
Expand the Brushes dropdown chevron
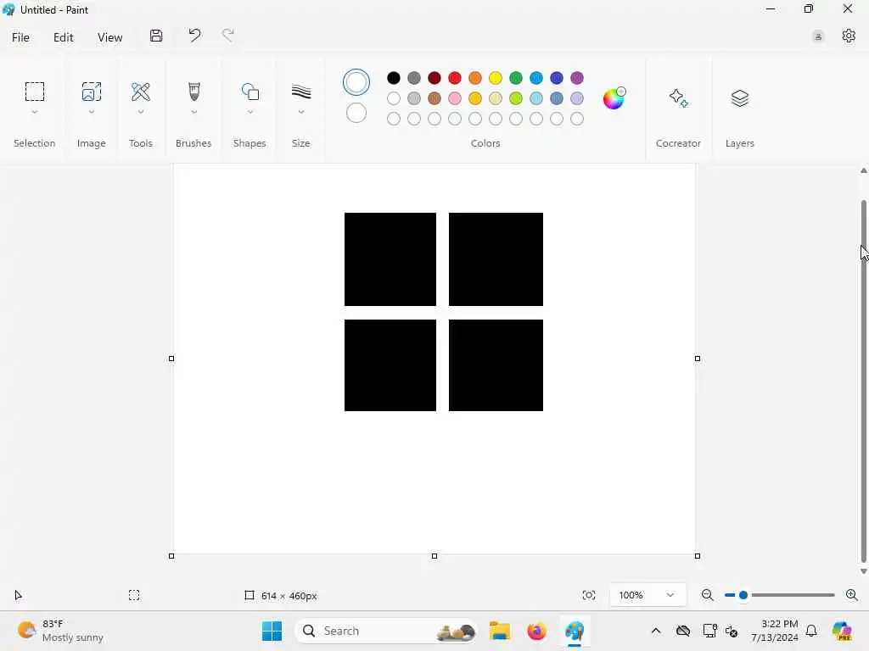(x=193, y=112)
